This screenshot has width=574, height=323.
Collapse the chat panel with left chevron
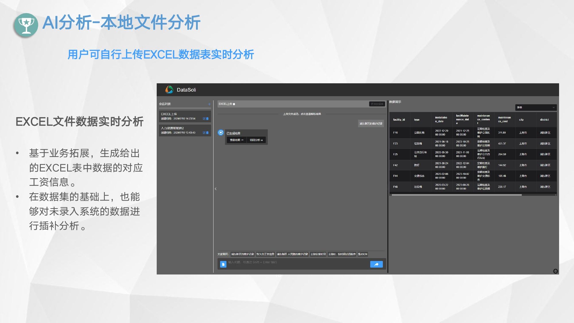click(x=216, y=189)
